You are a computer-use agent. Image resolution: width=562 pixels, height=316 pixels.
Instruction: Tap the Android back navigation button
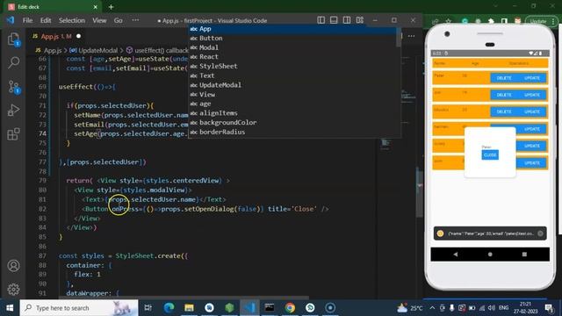456,254
